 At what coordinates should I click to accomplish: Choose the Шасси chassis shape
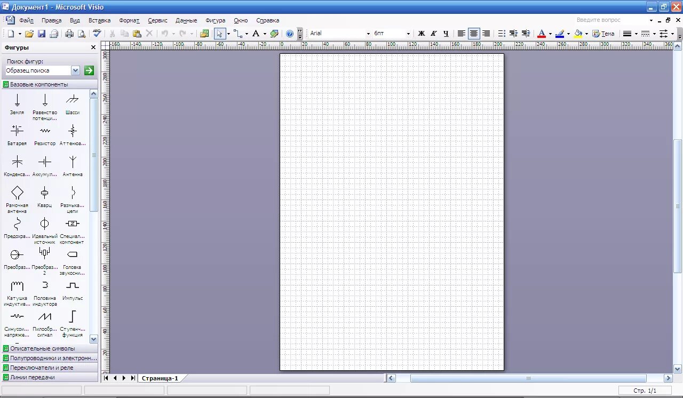73,104
